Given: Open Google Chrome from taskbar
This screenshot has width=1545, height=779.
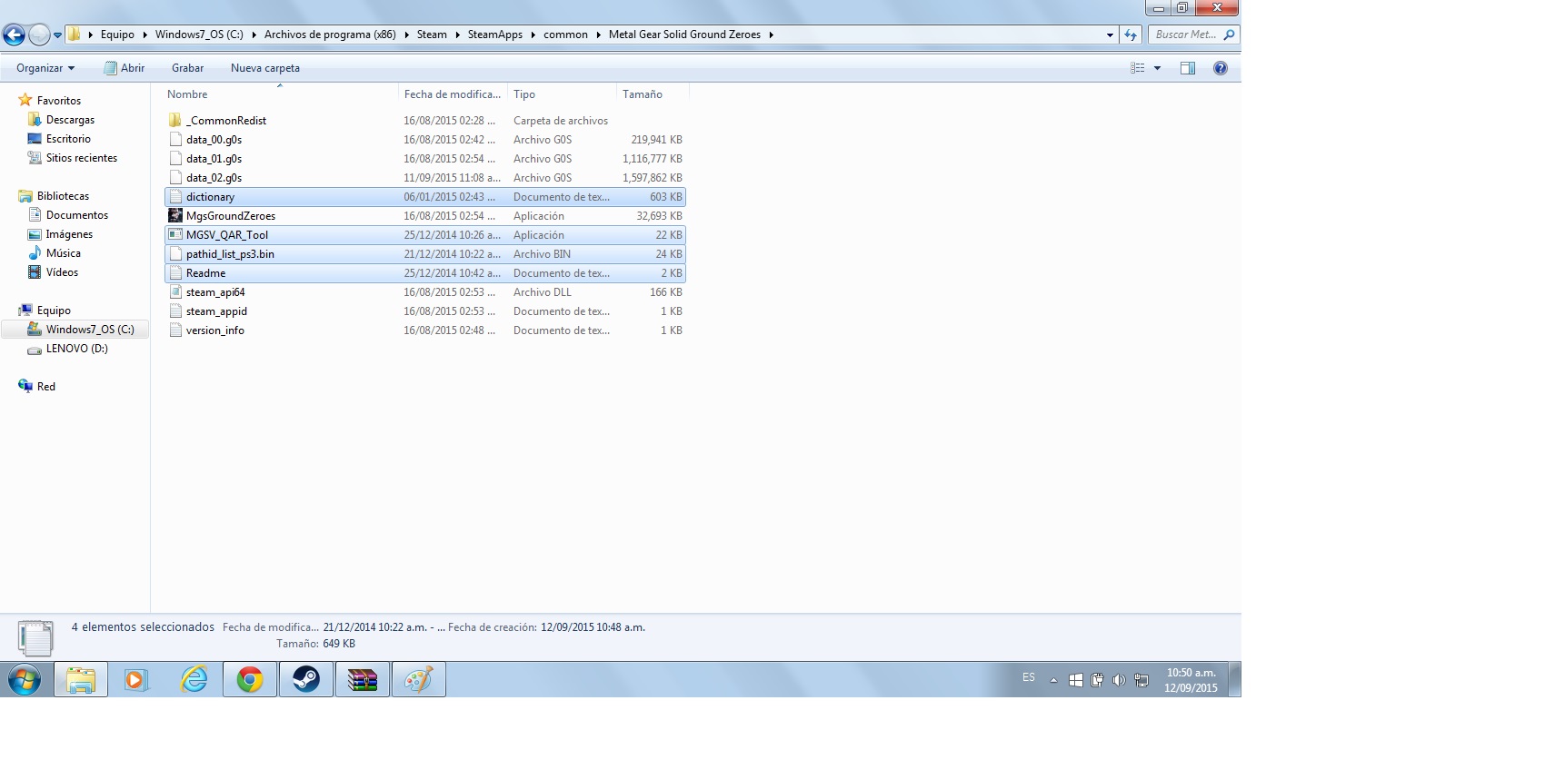Looking at the screenshot, I should point(250,679).
